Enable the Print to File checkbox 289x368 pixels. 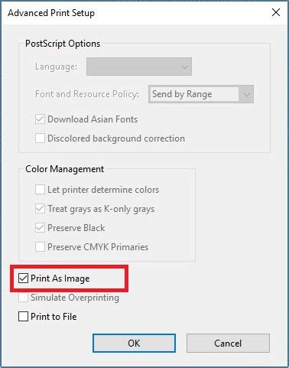click(23, 317)
